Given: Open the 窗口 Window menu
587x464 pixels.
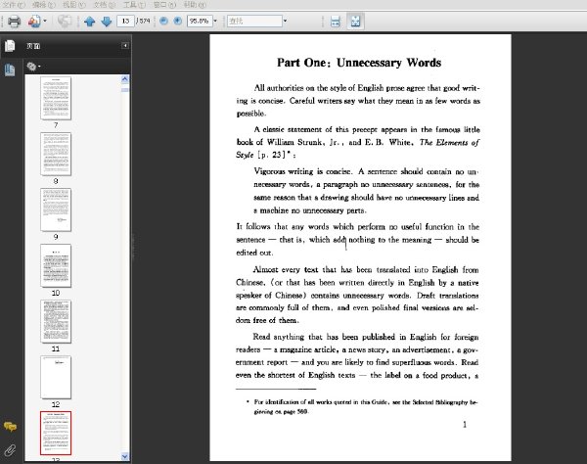Looking at the screenshot, I should 164,5.
